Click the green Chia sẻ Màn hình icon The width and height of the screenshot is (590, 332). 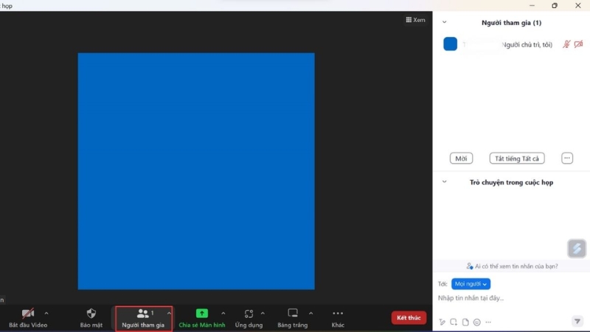click(202, 314)
